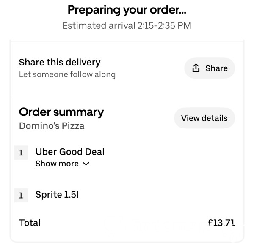
Task: Click the Preparing your order title
Action: (x=127, y=10)
